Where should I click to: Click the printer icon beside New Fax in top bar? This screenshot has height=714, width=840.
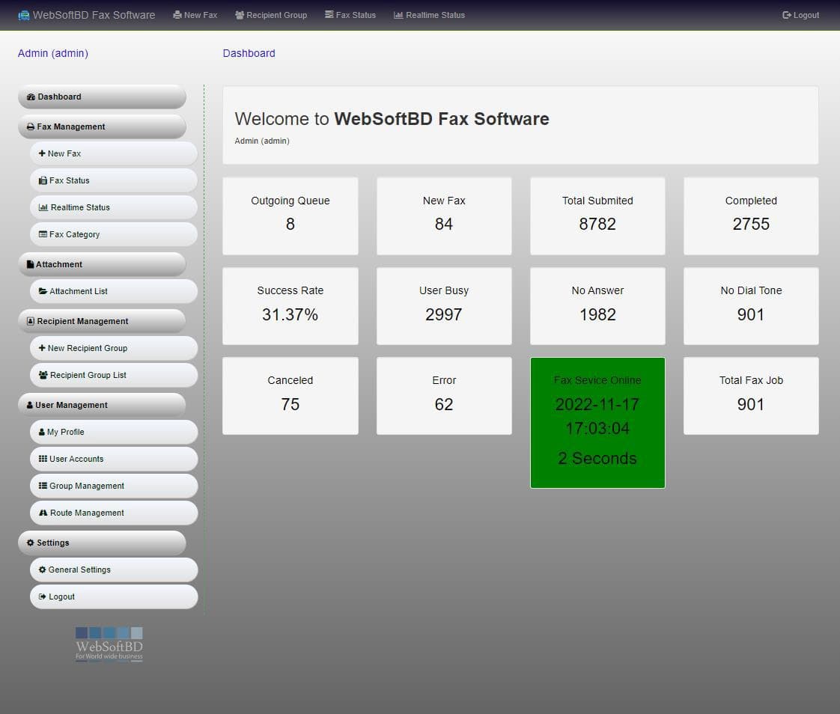177,15
